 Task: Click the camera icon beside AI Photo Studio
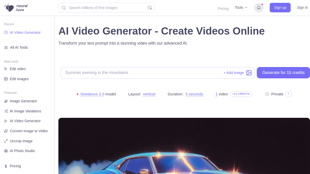pyautogui.click(x=6, y=151)
